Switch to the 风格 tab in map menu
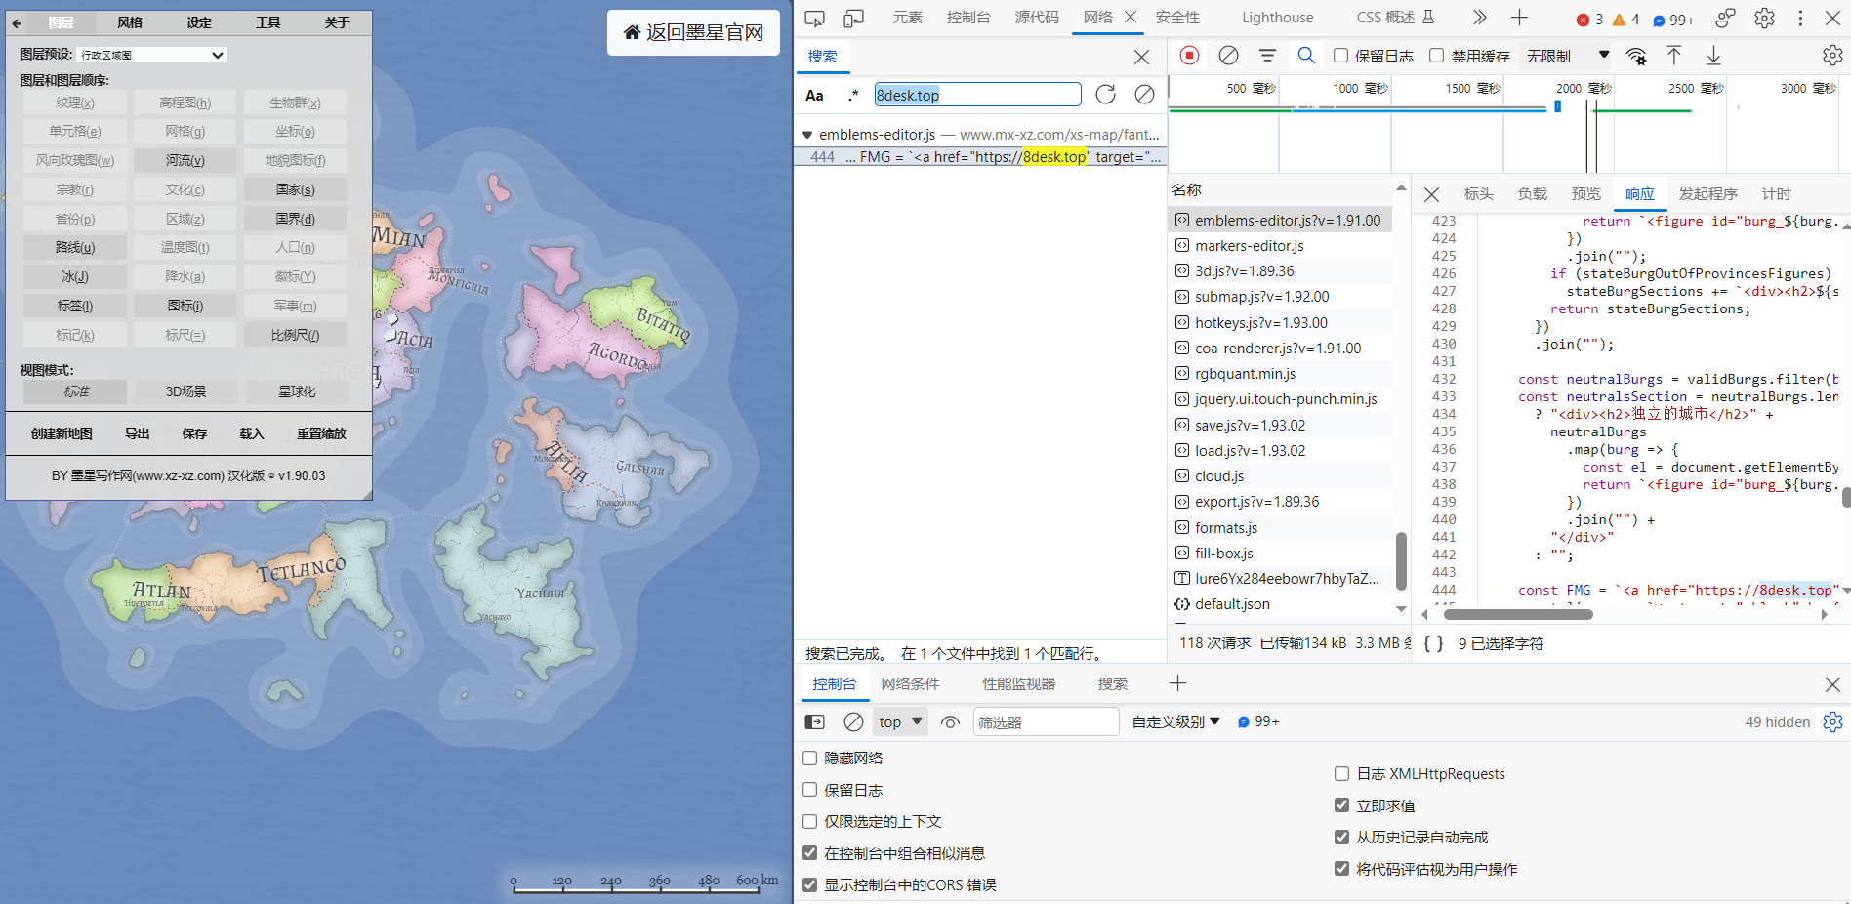 pyautogui.click(x=130, y=22)
